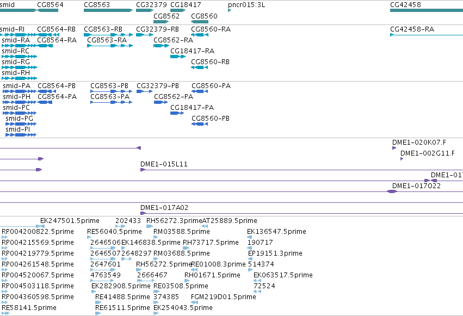
Task: Click transcript smid-RG
Action: click(16, 62)
